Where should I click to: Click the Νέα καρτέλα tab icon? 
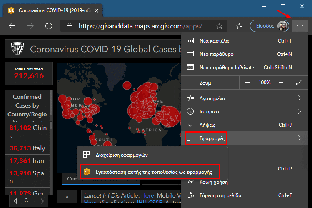tap(190, 40)
